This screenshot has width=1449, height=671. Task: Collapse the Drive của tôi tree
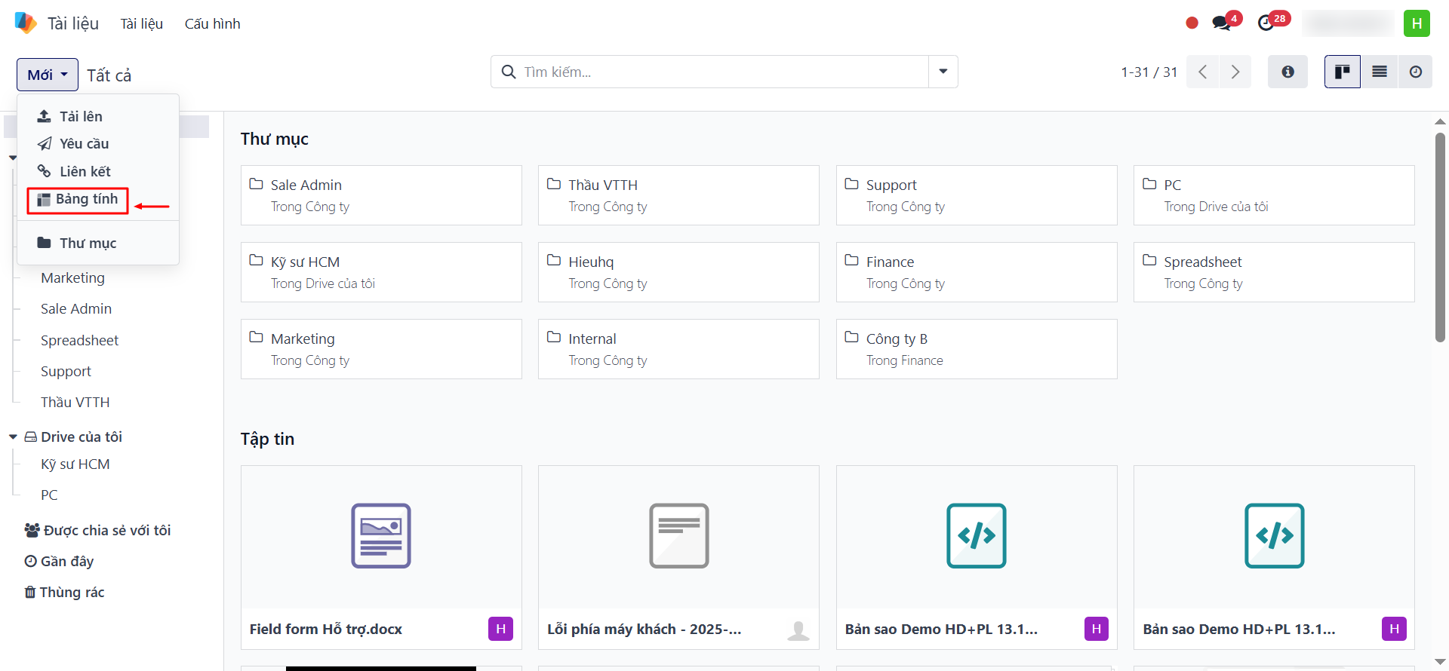pos(13,437)
